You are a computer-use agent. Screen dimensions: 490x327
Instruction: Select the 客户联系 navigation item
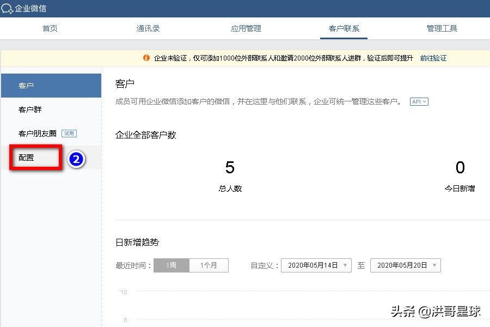pos(344,28)
